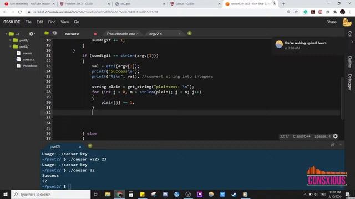Image resolution: width=355 pixels, height=199 pixels.
Task: Open the Find menu
Action: tap(52, 22)
